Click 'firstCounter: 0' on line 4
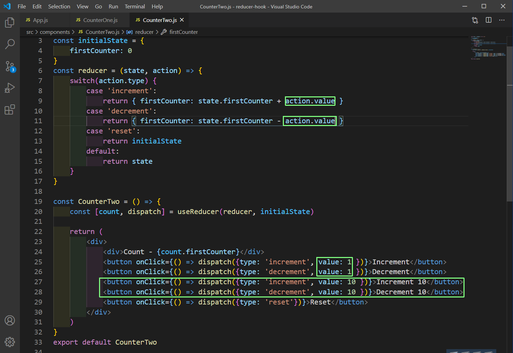Viewport: 513px width, 353px height. tap(101, 51)
